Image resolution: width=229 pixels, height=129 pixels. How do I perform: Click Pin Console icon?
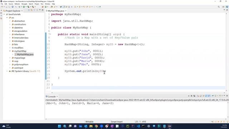(213, 96)
